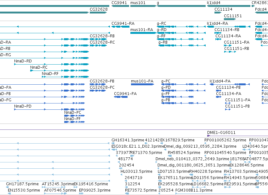Viewport: 268px width, 195px height.
Task: Click the CG32628-PC protein label
Action: click(x=102, y=87)
